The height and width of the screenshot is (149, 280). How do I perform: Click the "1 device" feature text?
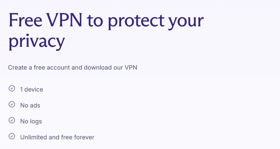tap(31, 89)
